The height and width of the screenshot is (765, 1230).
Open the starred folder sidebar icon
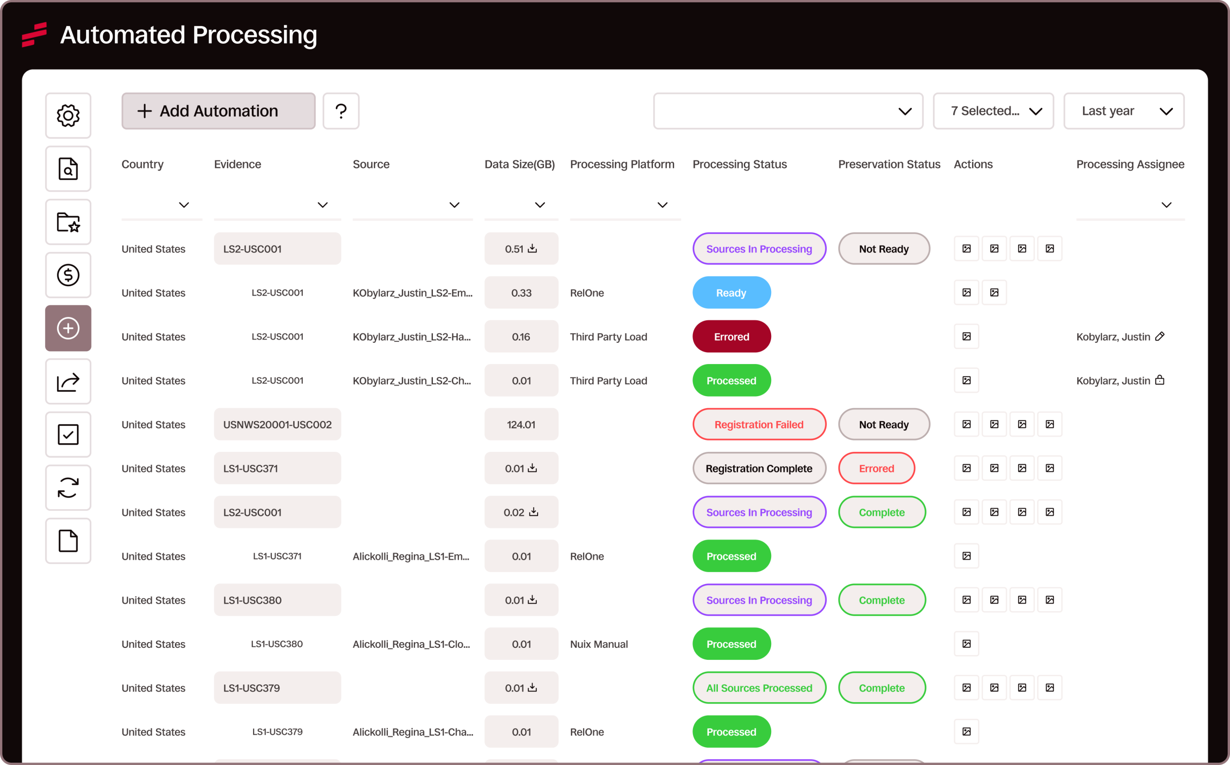tap(68, 221)
